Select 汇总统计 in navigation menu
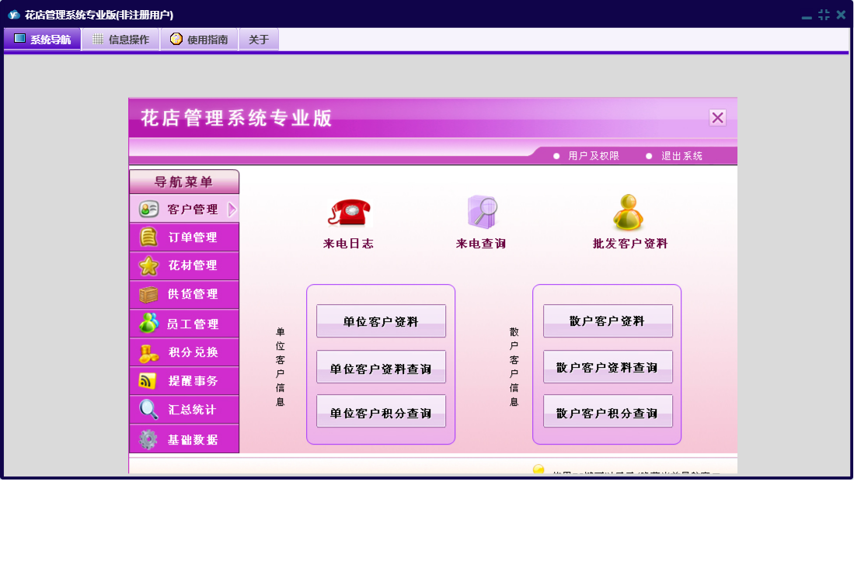The width and height of the screenshot is (854, 561). point(184,410)
